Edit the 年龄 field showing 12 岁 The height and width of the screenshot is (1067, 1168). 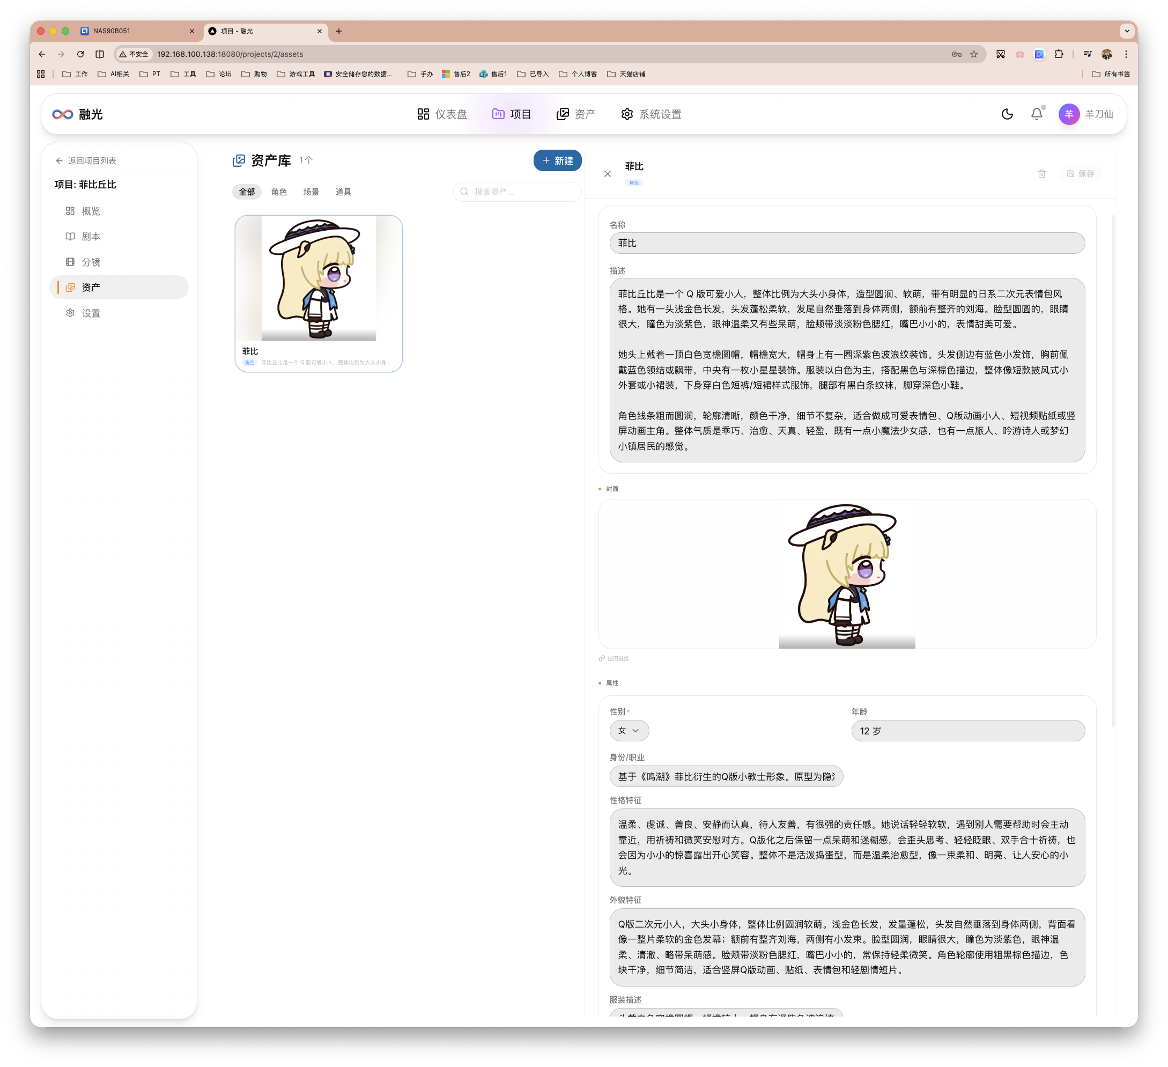tap(967, 730)
